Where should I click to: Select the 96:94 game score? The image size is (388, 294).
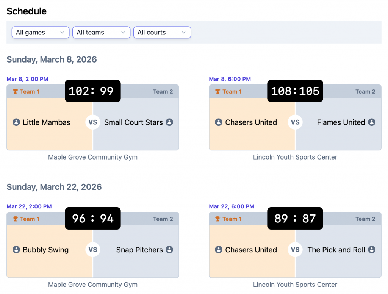tap(93, 218)
